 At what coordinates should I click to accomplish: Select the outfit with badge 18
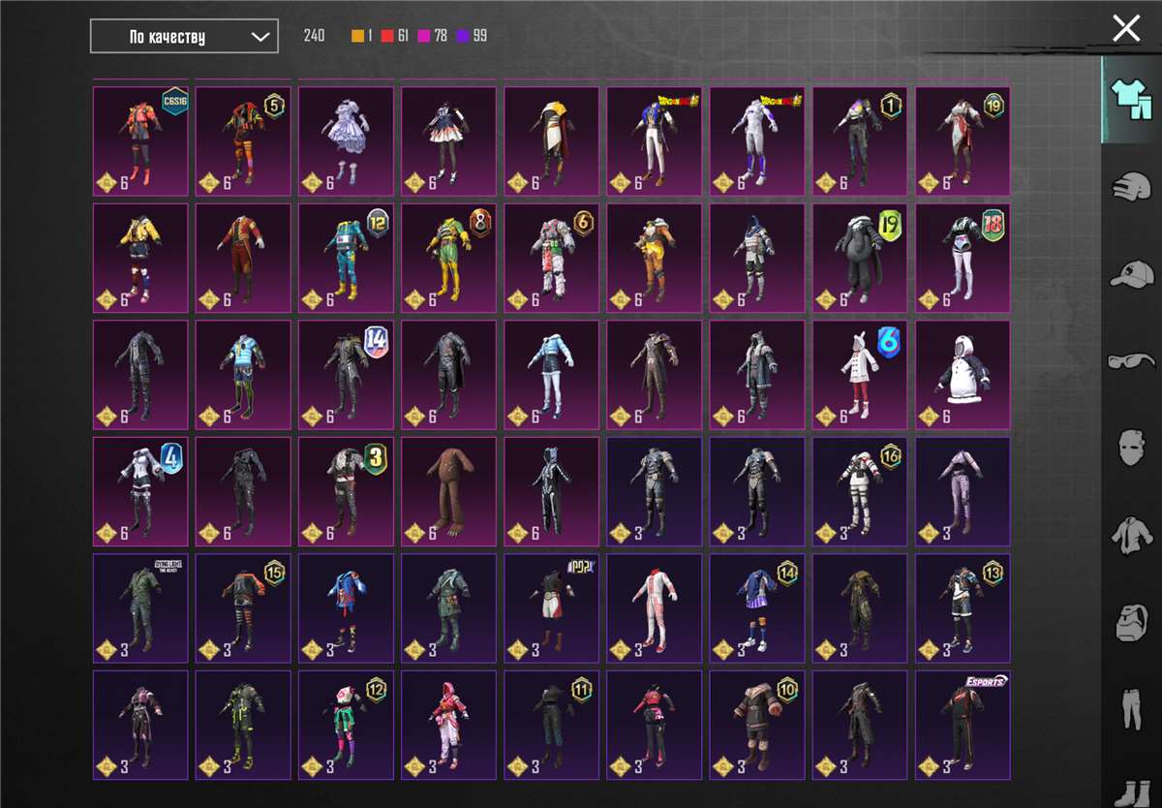pos(963,258)
